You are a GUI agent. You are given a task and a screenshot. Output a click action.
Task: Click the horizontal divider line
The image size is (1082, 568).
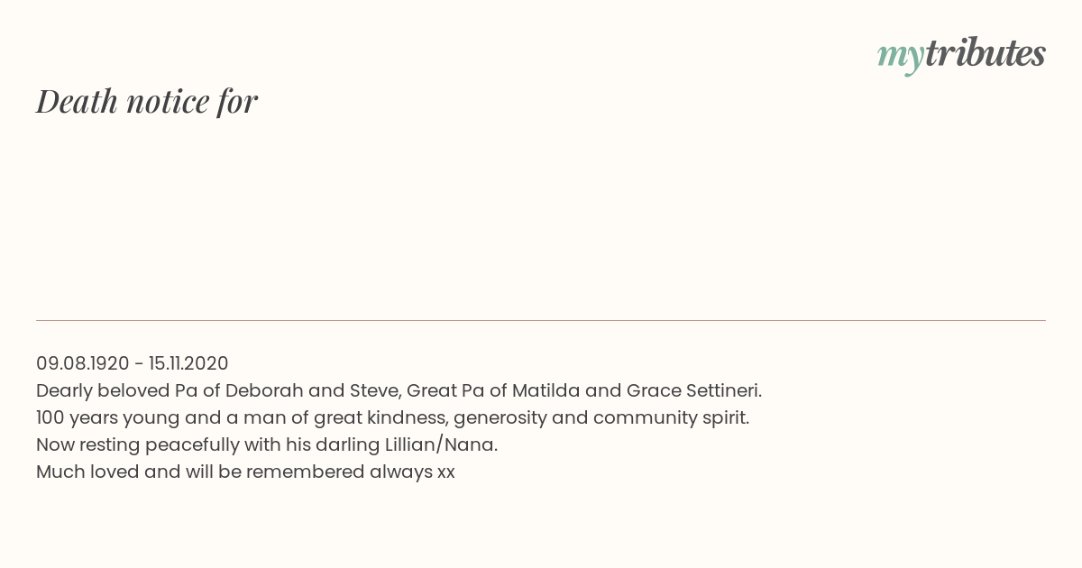click(x=541, y=320)
